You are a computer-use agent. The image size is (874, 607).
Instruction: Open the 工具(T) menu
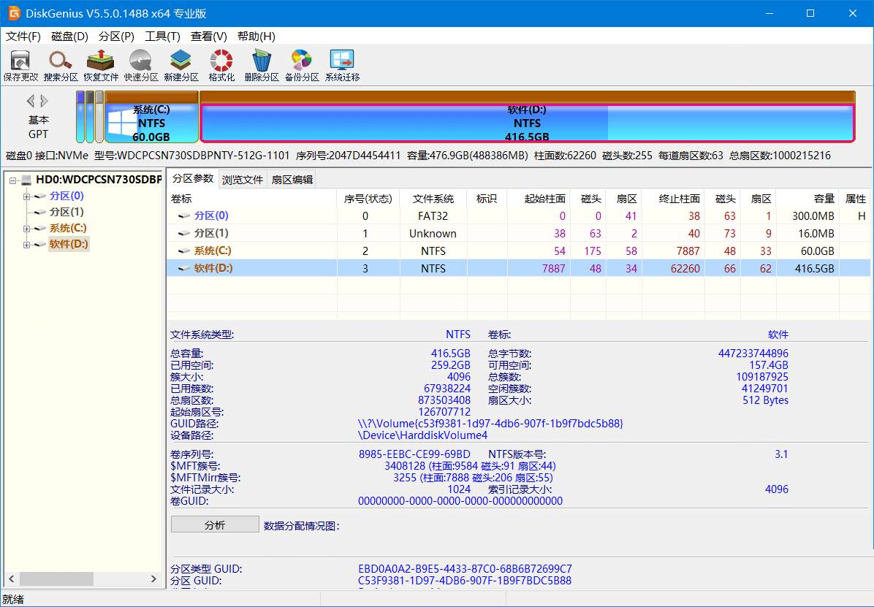162,36
